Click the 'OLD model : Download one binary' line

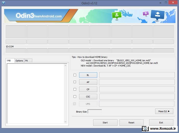coord(116,60)
